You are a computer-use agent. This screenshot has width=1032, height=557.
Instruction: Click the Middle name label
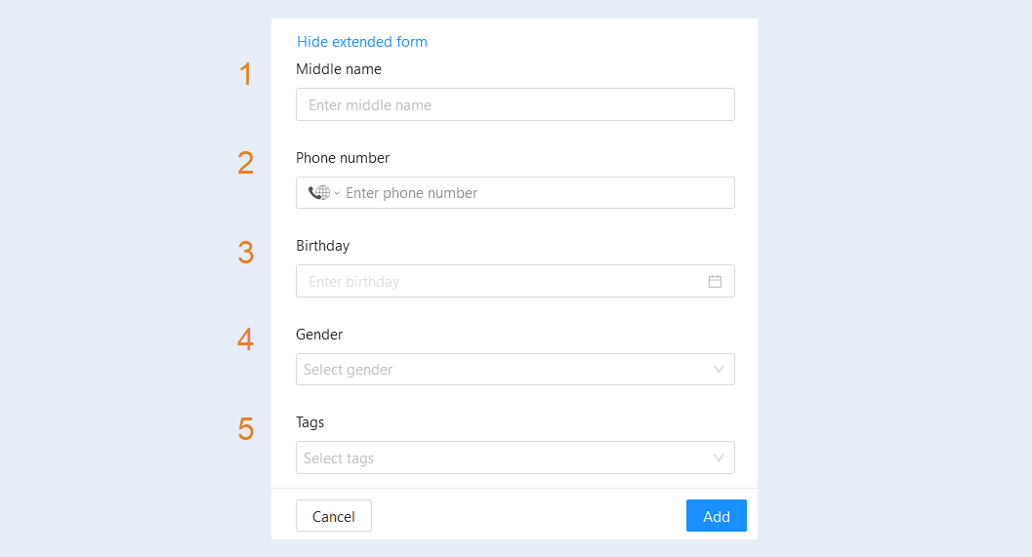(x=338, y=69)
